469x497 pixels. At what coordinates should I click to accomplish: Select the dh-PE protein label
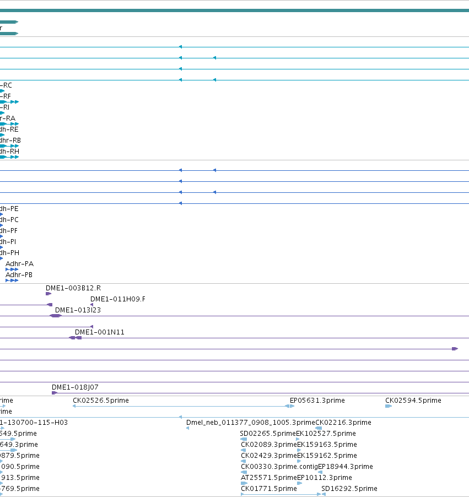coord(9,209)
